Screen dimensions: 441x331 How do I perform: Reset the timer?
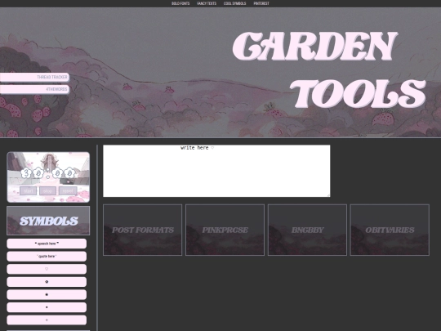coord(68,190)
